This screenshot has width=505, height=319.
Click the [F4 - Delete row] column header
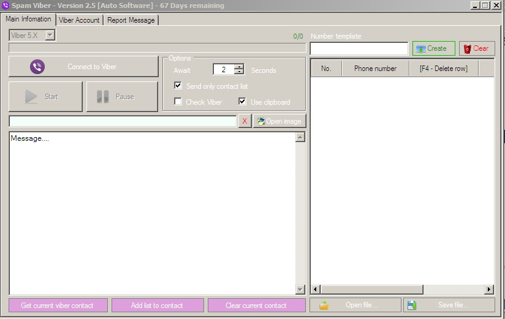click(x=444, y=69)
